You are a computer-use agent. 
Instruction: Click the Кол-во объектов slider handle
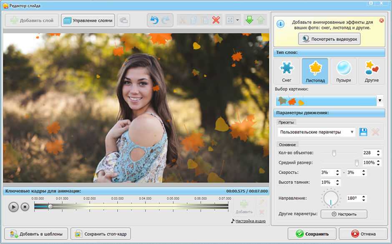coord(334,153)
